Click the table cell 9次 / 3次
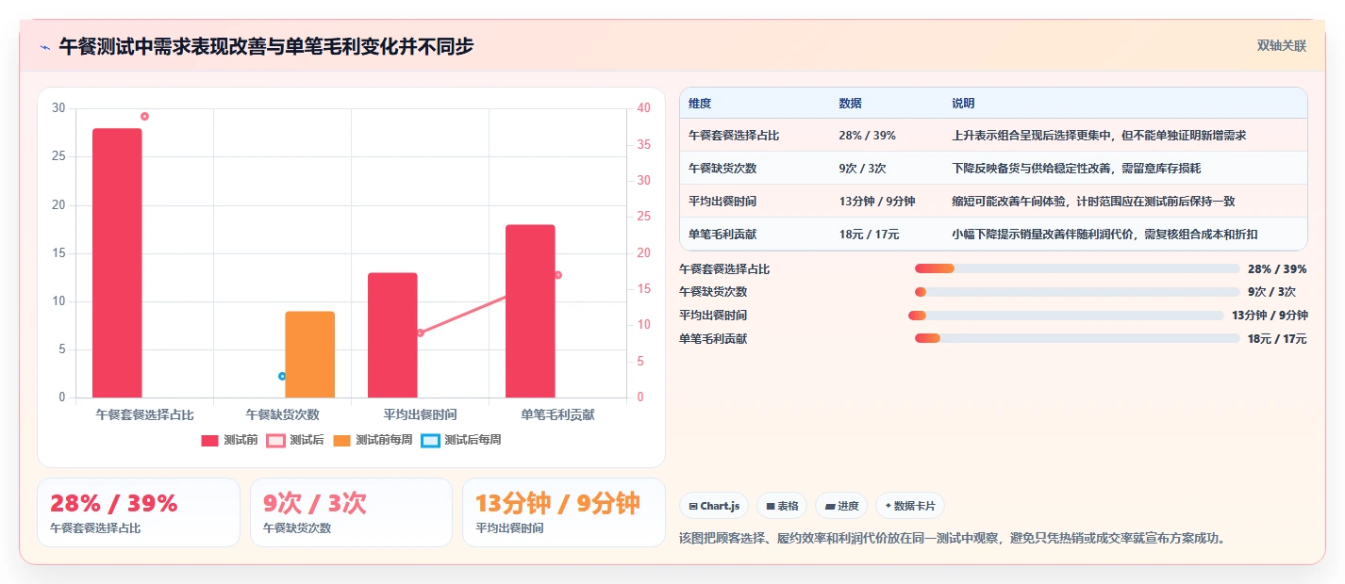The image size is (1345, 584). tap(862, 169)
